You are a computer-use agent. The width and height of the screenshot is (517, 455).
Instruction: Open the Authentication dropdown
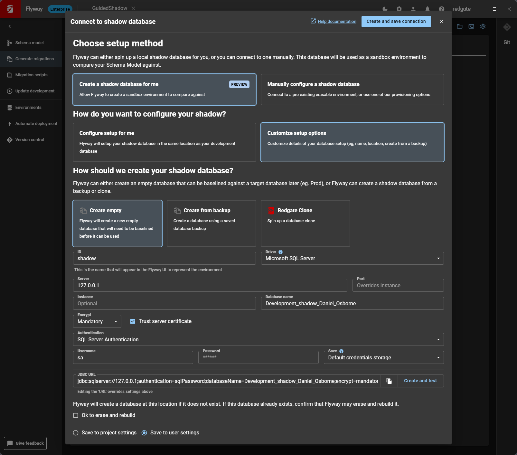coord(438,339)
